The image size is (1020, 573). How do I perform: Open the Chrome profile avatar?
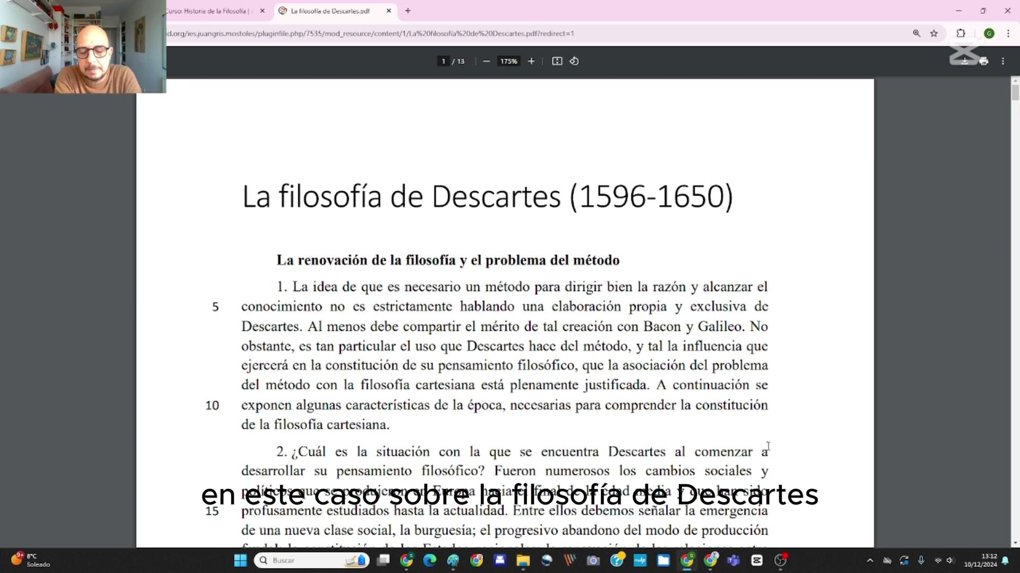[x=989, y=33]
